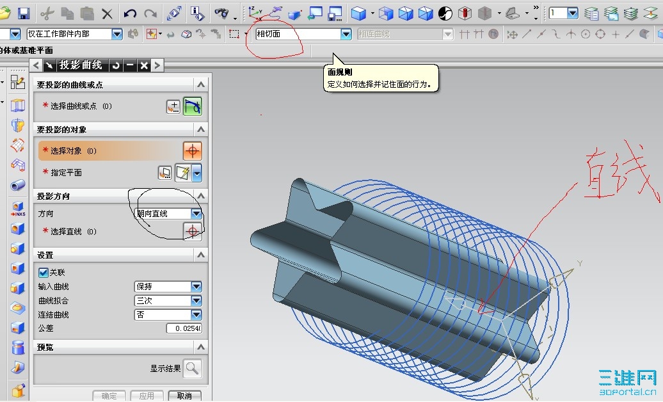Enable the Quadrant Point snap icon
This screenshot has width=663, height=402.
tap(600, 35)
